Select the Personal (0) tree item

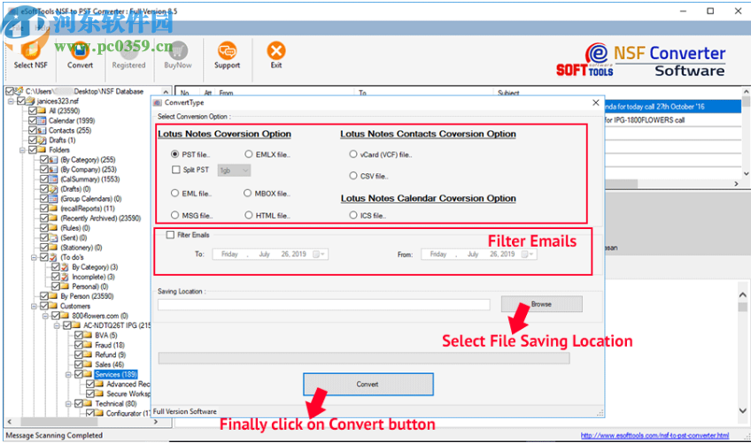[x=90, y=286]
